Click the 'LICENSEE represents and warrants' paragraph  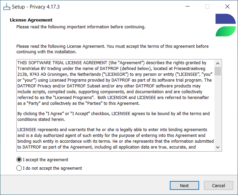click(x=116, y=138)
